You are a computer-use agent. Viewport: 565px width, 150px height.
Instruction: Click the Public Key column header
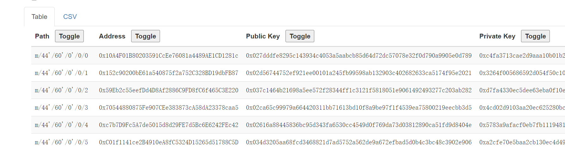point(263,36)
